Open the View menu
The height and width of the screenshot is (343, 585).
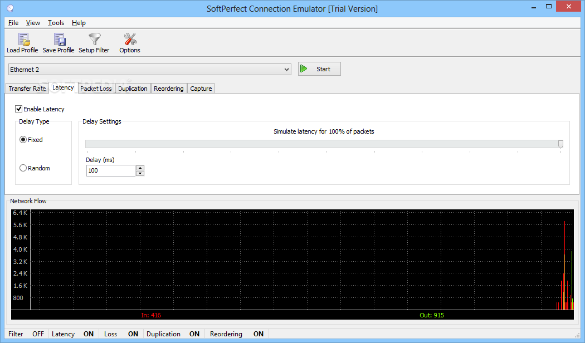[x=33, y=23]
